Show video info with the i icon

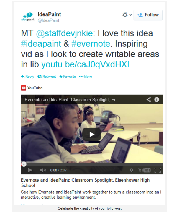click(157, 100)
